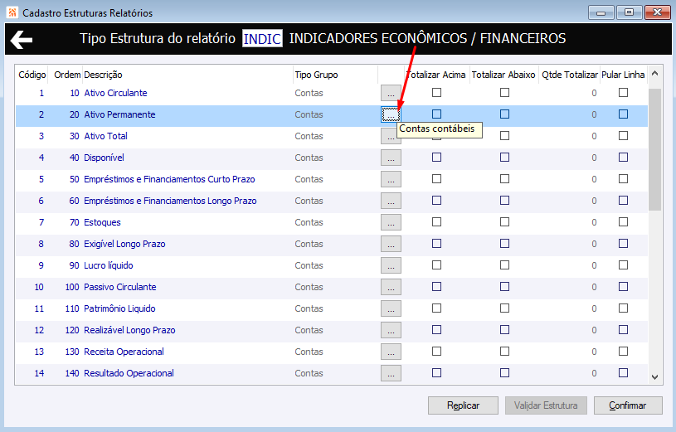
Task: Select the Receita Operacional description cell
Action: [124, 352]
